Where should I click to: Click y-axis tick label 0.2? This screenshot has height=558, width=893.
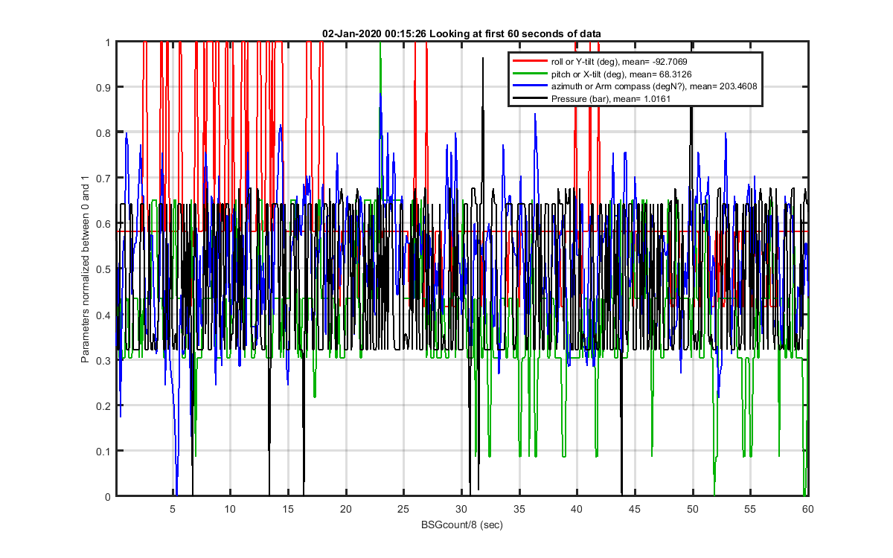(x=103, y=405)
